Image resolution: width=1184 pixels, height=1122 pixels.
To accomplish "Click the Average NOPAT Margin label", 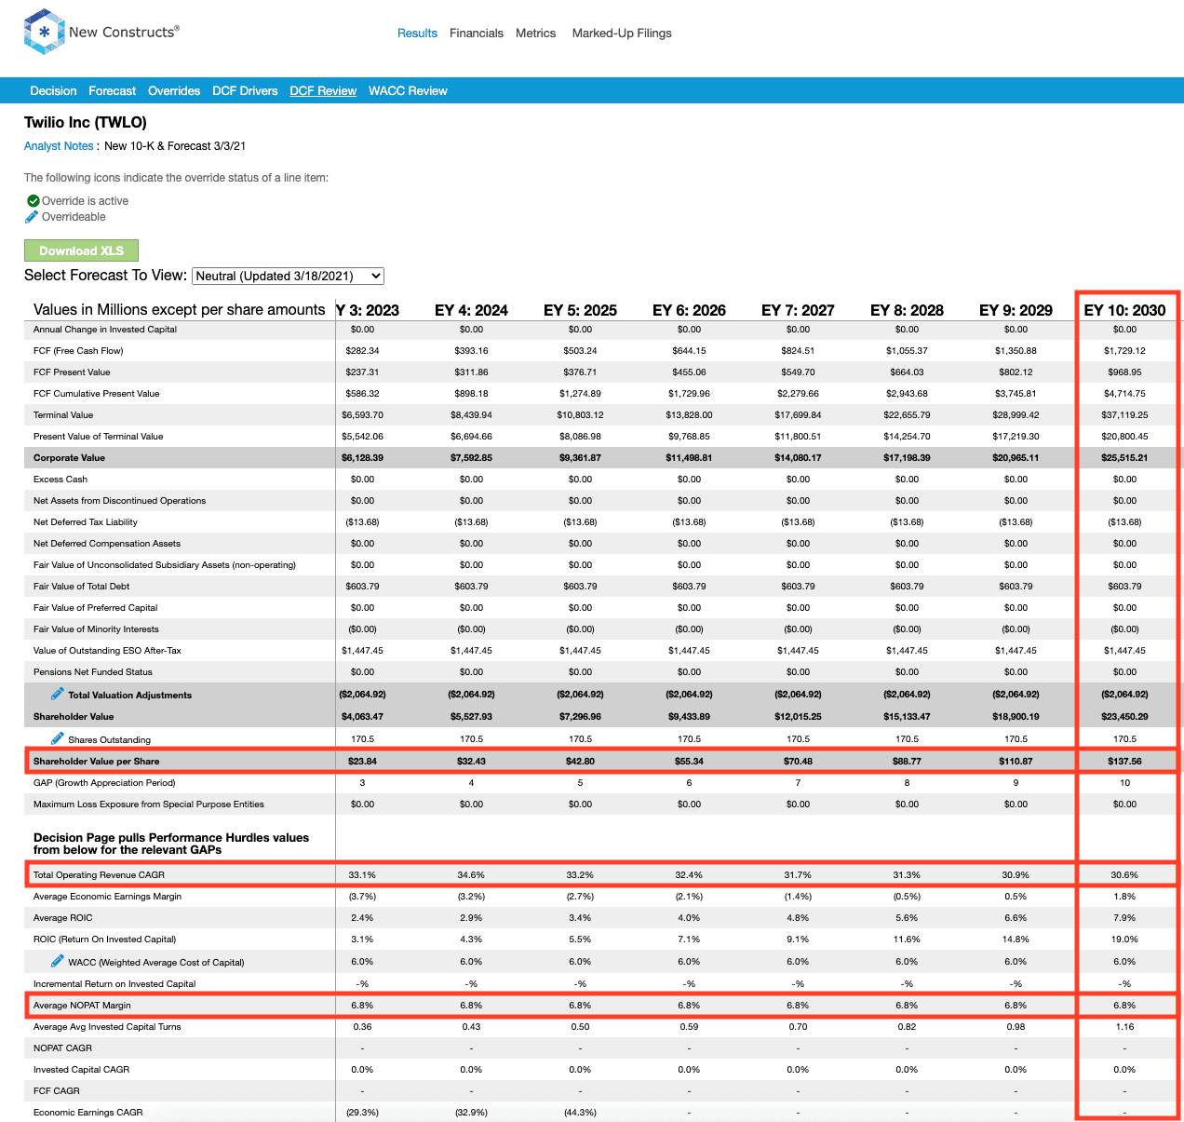I will click(x=82, y=1006).
